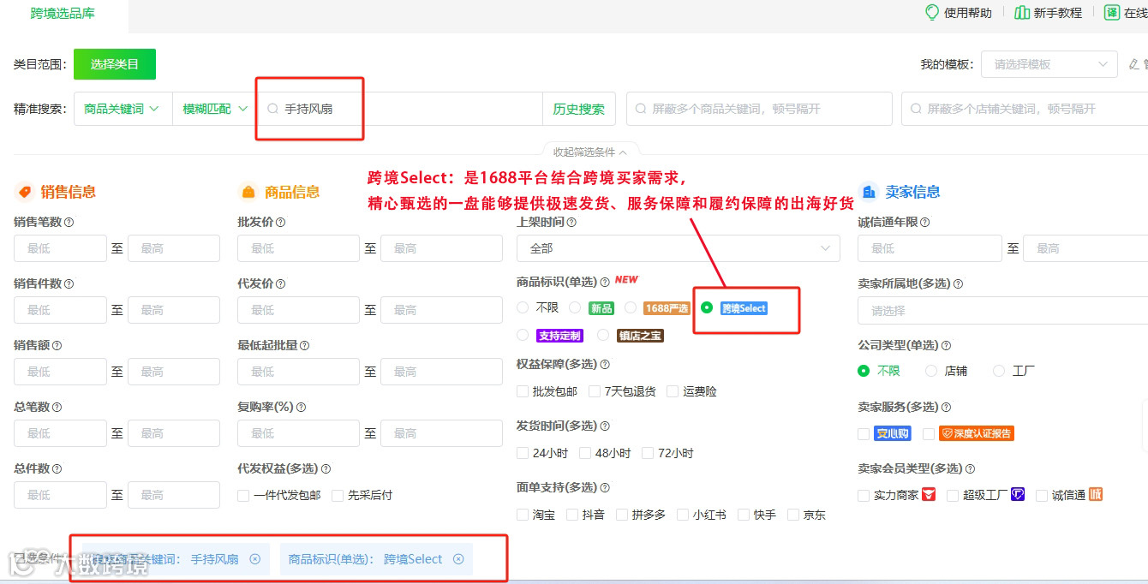Open the 商品关键词 search type dropdown
The image size is (1148, 584).
123,109
